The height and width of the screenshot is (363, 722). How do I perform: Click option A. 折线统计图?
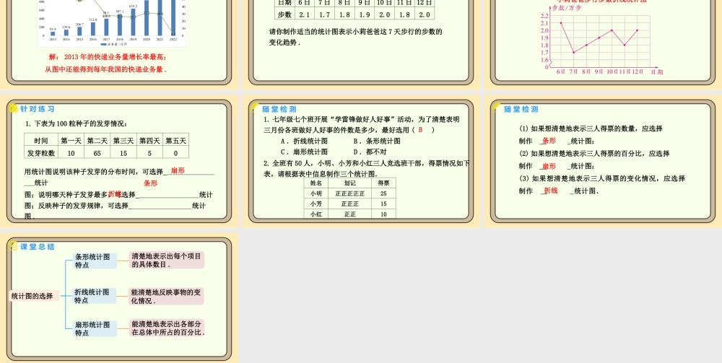[305, 141]
